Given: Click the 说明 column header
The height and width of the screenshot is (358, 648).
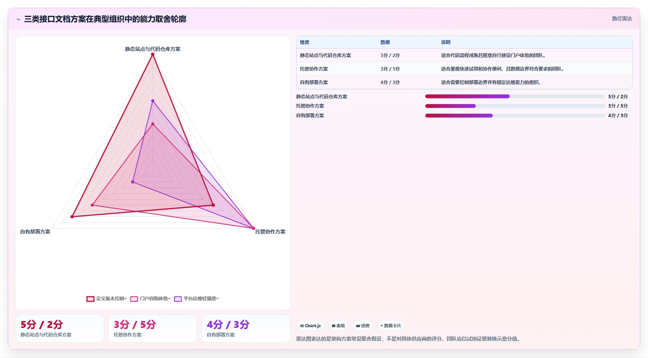Looking at the screenshot, I should (446, 42).
